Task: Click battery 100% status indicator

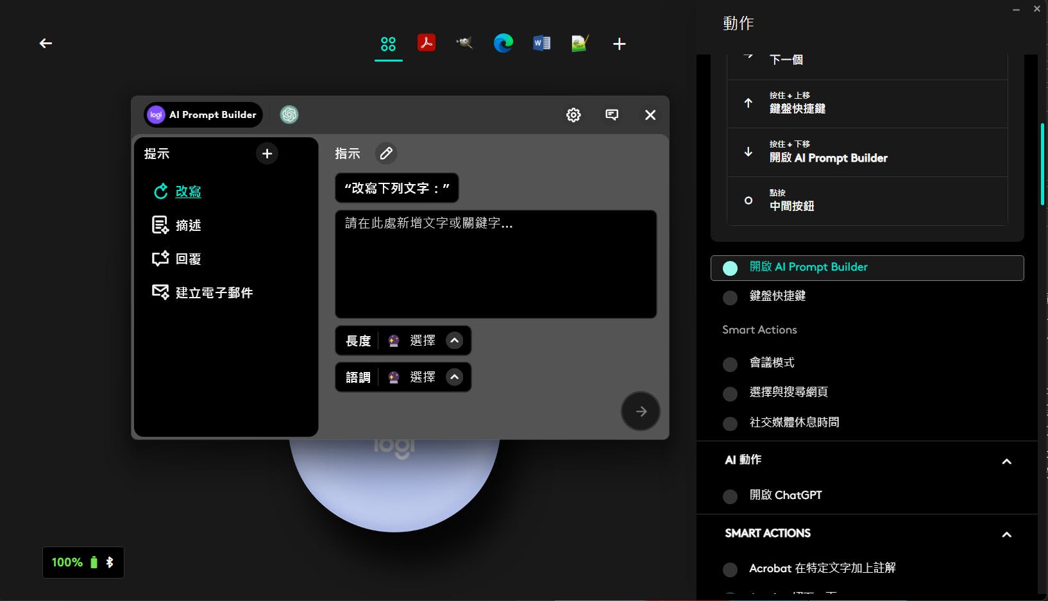Action: click(74, 563)
